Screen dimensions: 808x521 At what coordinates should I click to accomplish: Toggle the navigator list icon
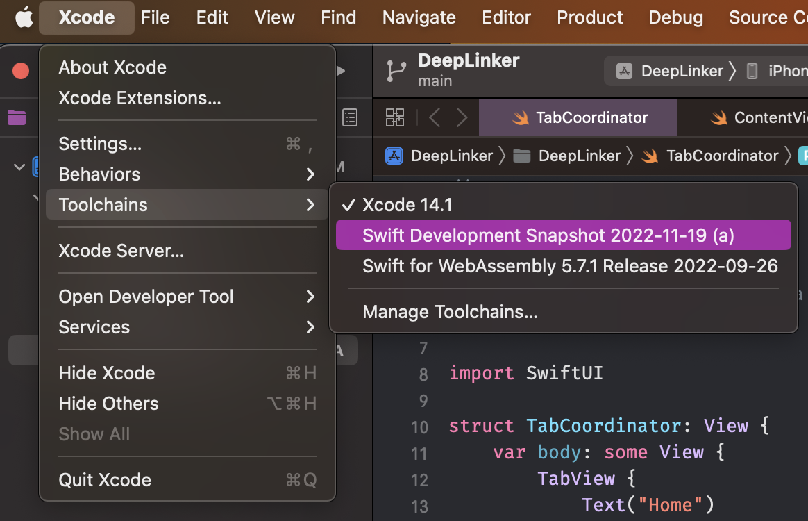[350, 117]
